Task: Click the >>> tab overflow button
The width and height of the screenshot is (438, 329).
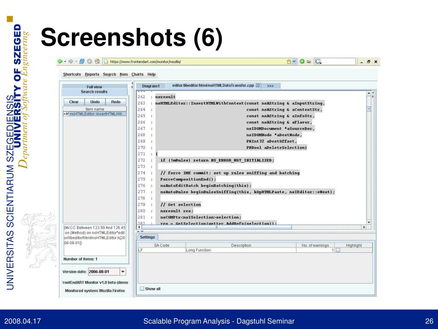Action: point(270,86)
